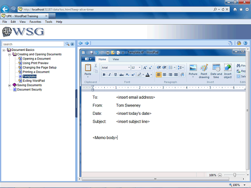
Task: Click Print preview icon in quick access toolbar
Action: pyautogui.click(x=118, y=52)
